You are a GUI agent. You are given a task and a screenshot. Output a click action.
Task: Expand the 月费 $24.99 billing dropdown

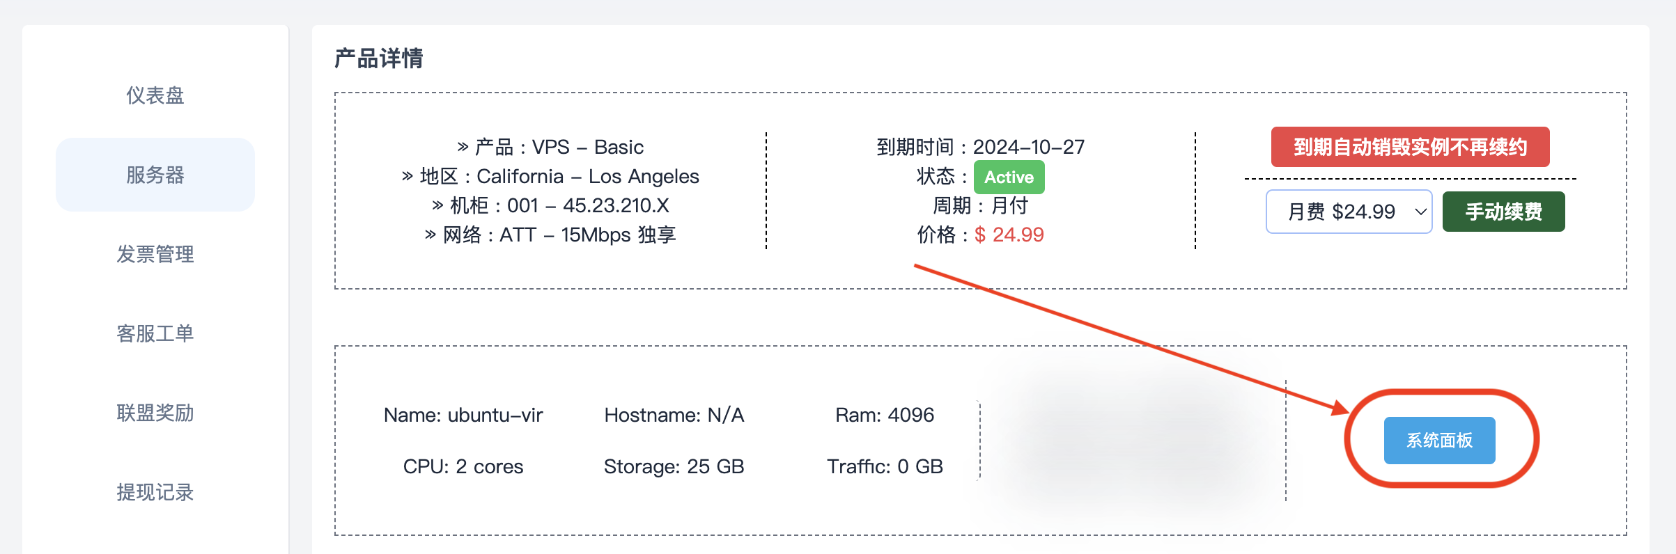tap(1349, 212)
